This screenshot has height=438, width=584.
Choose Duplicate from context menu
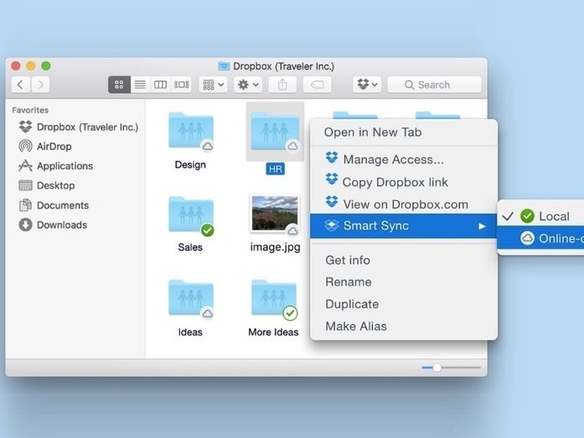[404, 304]
